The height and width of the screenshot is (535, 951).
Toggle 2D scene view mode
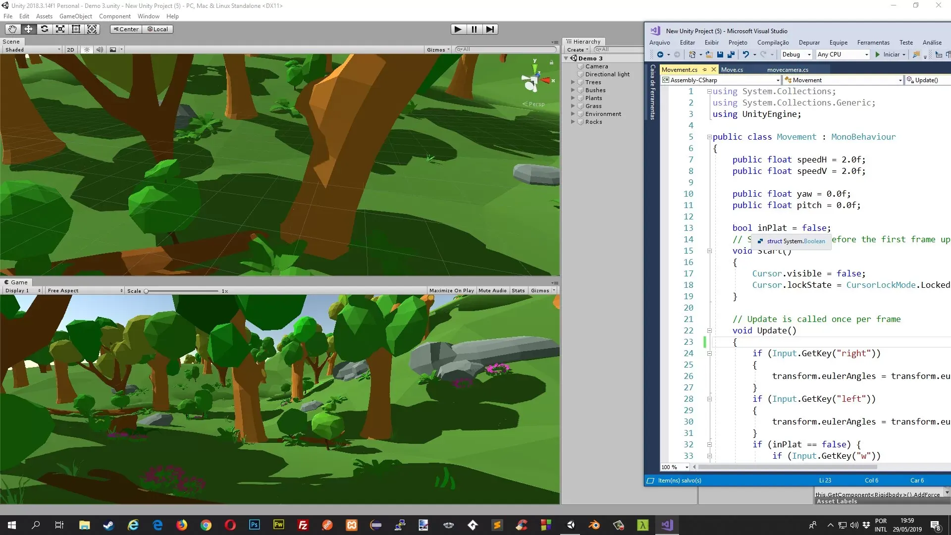tap(70, 50)
